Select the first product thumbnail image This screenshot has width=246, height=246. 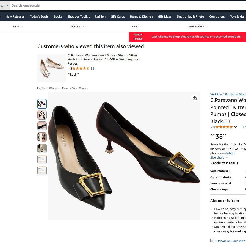coord(42,104)
